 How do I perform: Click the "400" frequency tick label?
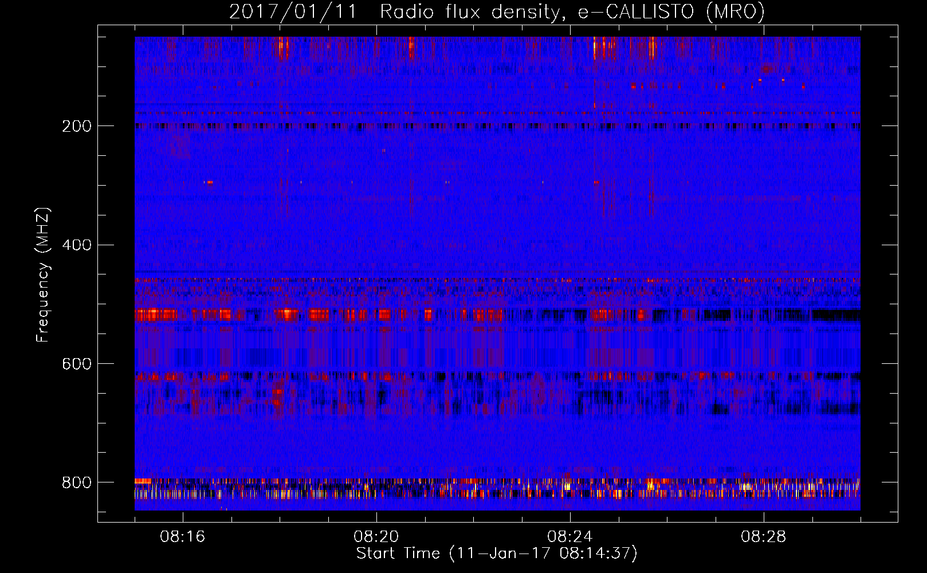coord(77,245)
